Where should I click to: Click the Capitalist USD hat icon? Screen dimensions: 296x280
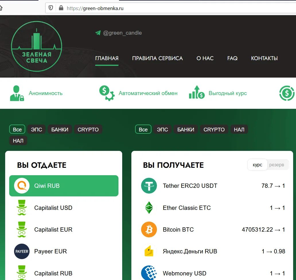pos(22,208)
